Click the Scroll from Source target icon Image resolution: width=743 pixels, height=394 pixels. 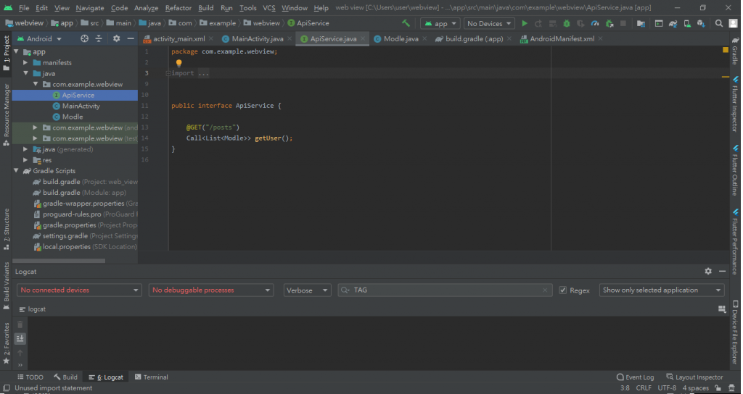click(84, 39)
